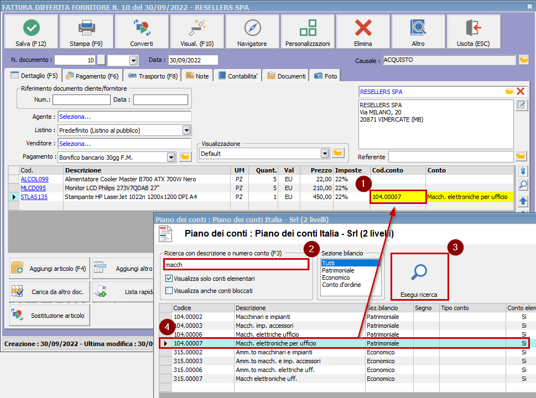The height and width of the screenshot is (398, 536).
Task: Open the Converti document tool
Action: tap(142, 28)
